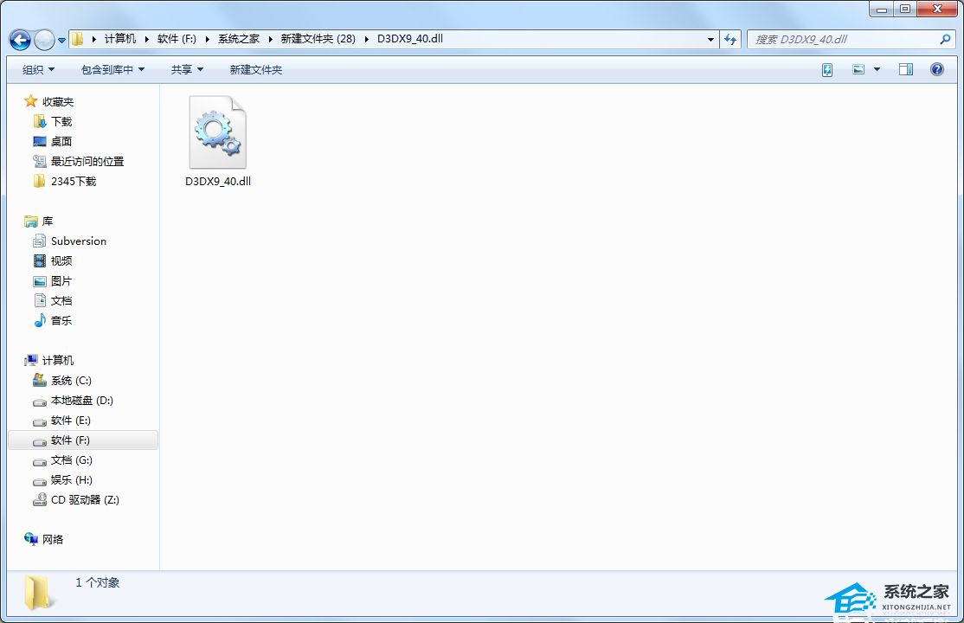964x623 pixels.
Task: Open the 组织 dropdown menu
Action: pos(38,69)
